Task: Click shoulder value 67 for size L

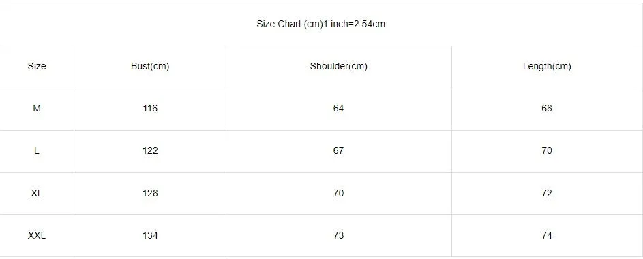Action: coord(339,151)
